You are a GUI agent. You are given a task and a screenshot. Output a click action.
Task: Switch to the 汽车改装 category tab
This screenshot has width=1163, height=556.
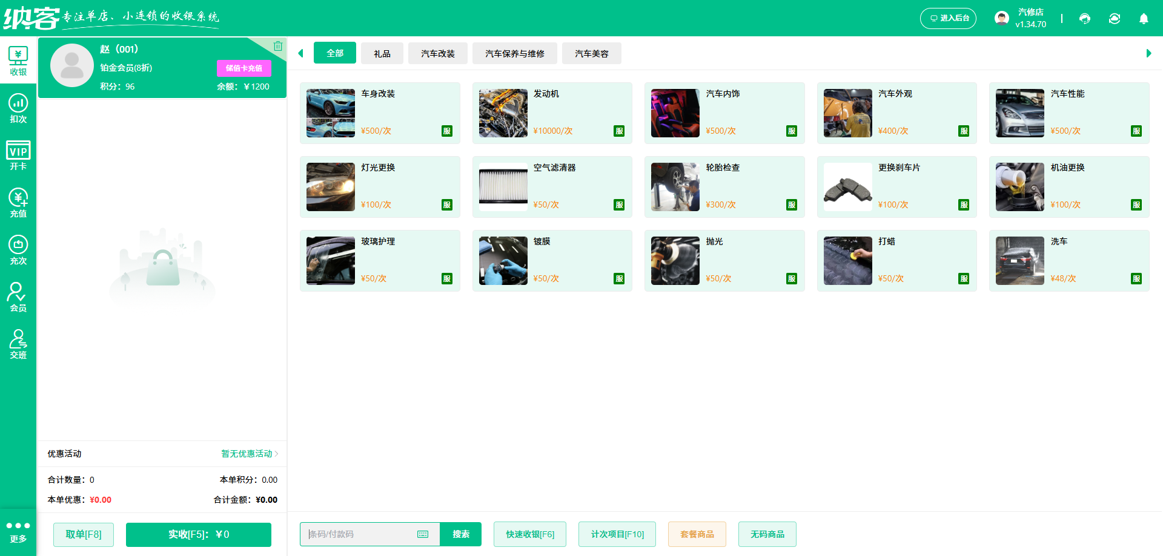[x=438, y=53]
